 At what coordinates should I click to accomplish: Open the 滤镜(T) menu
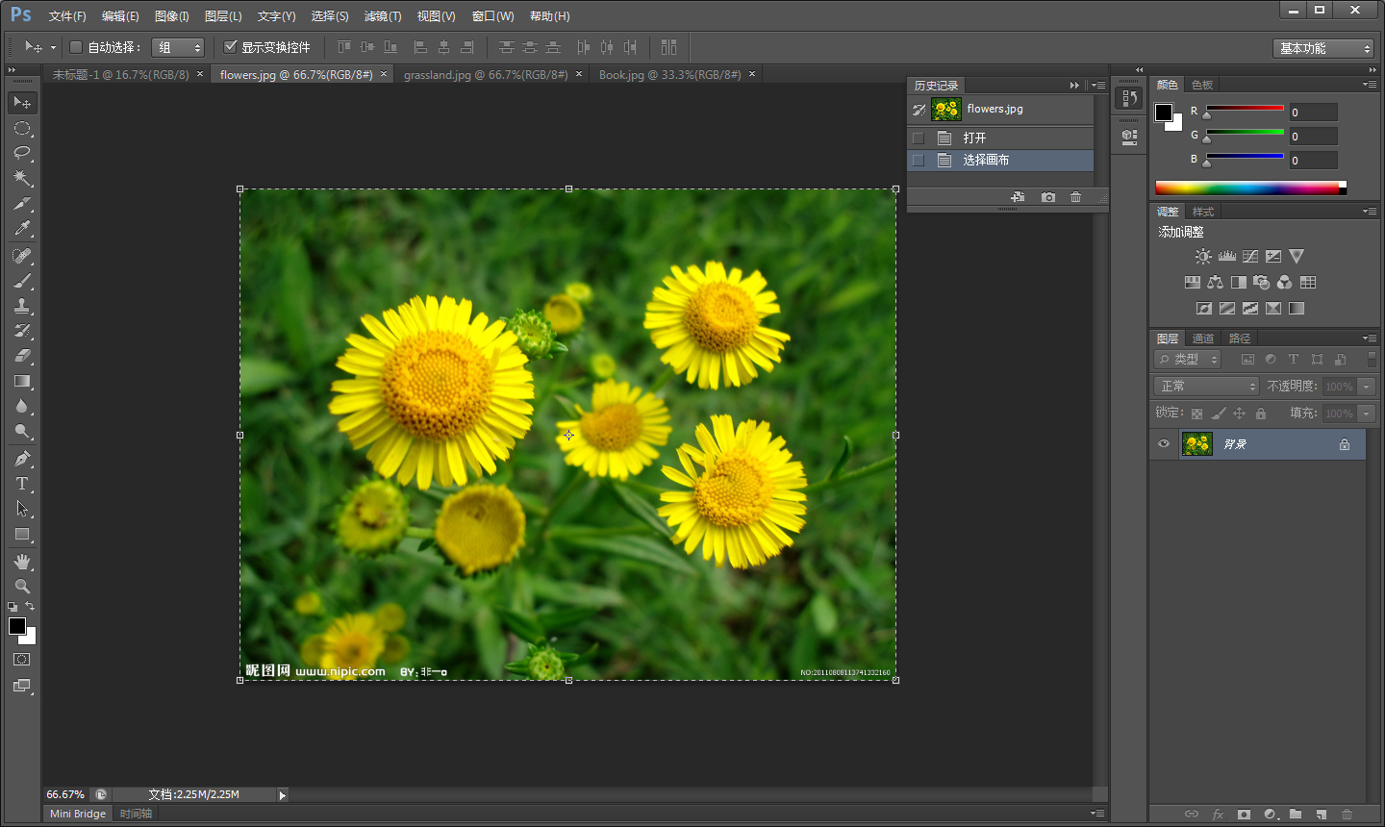pos(383,16)
